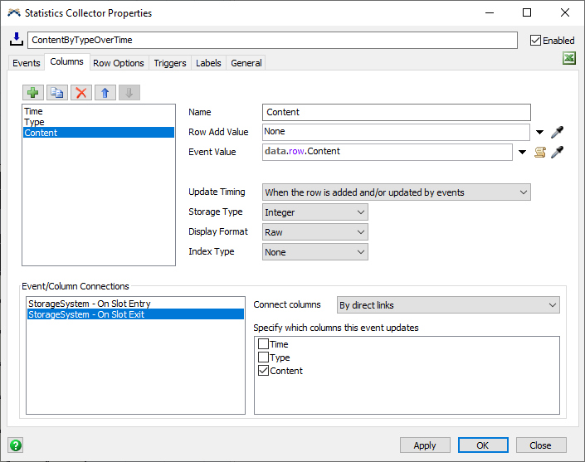Click the Apply button

[425, 445]
